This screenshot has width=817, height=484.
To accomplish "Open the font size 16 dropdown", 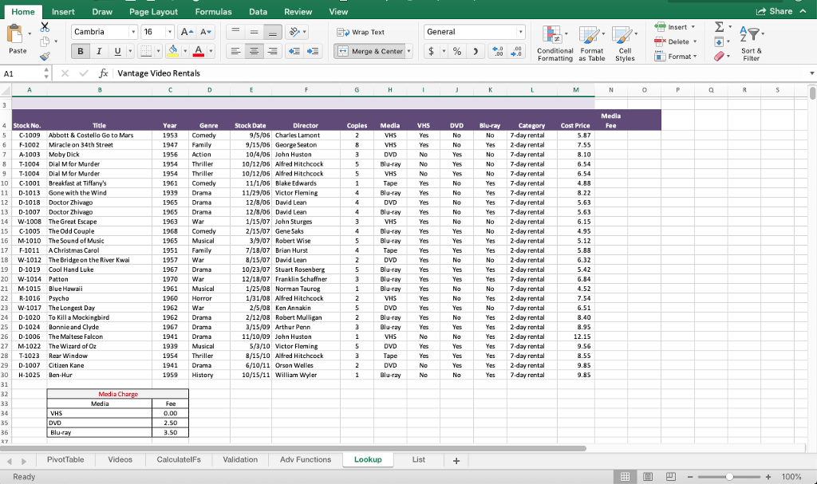I will coord(170,32).
